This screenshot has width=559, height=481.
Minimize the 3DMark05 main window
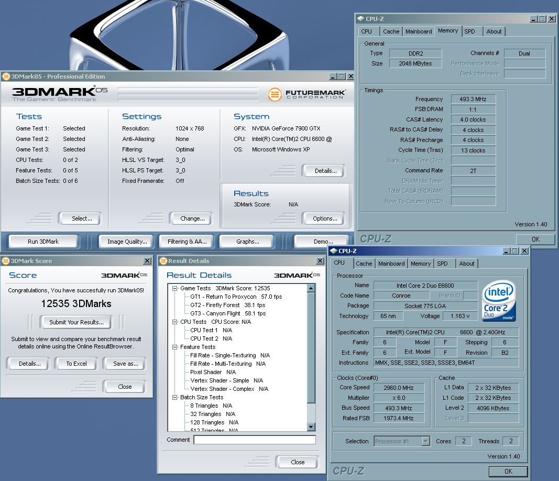(333, 76)
